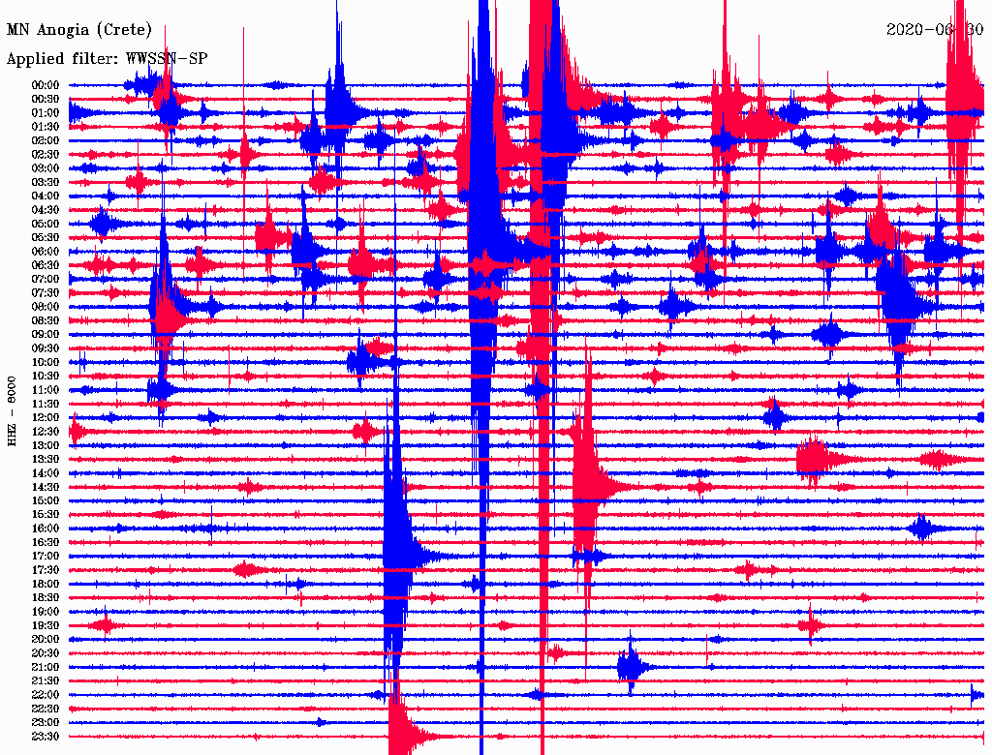Image resolution: width=992 pixels, height=755 pixels.
Task: Select the 15:00 time row label
Action: click(x=46, y=500)
